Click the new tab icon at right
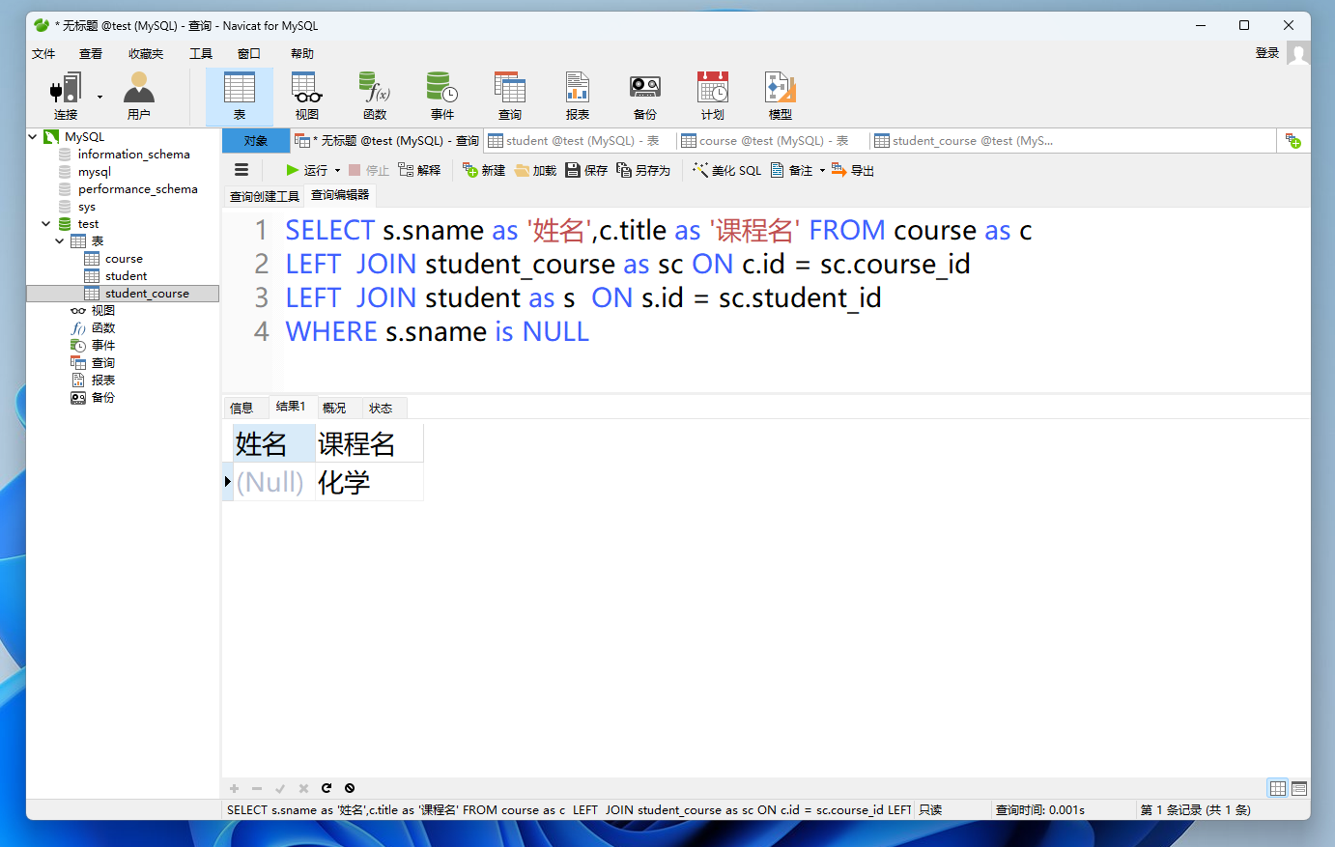The width and height of the screenshot is (1335, 847). [x=1292, y=141]
